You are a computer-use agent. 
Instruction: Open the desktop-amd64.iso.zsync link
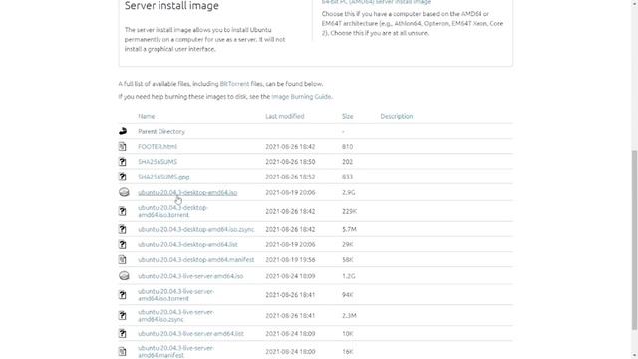pyautogui.click(x=195, y=229)
